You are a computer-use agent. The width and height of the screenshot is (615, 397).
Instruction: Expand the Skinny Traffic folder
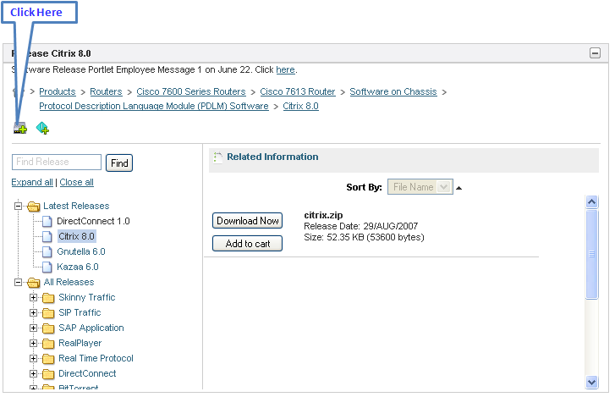pyautogui.click(x=33, y=298)
